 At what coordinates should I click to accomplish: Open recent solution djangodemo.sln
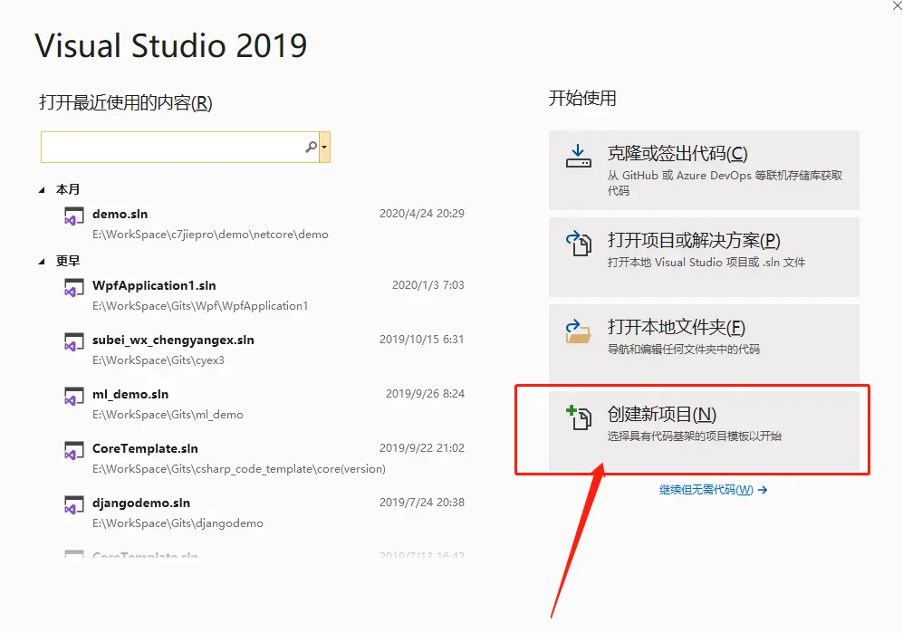pyautogui.click(x=264, y=513)
